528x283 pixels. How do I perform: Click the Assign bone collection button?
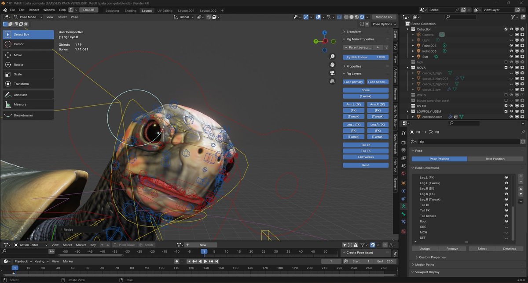pos(425,248)
